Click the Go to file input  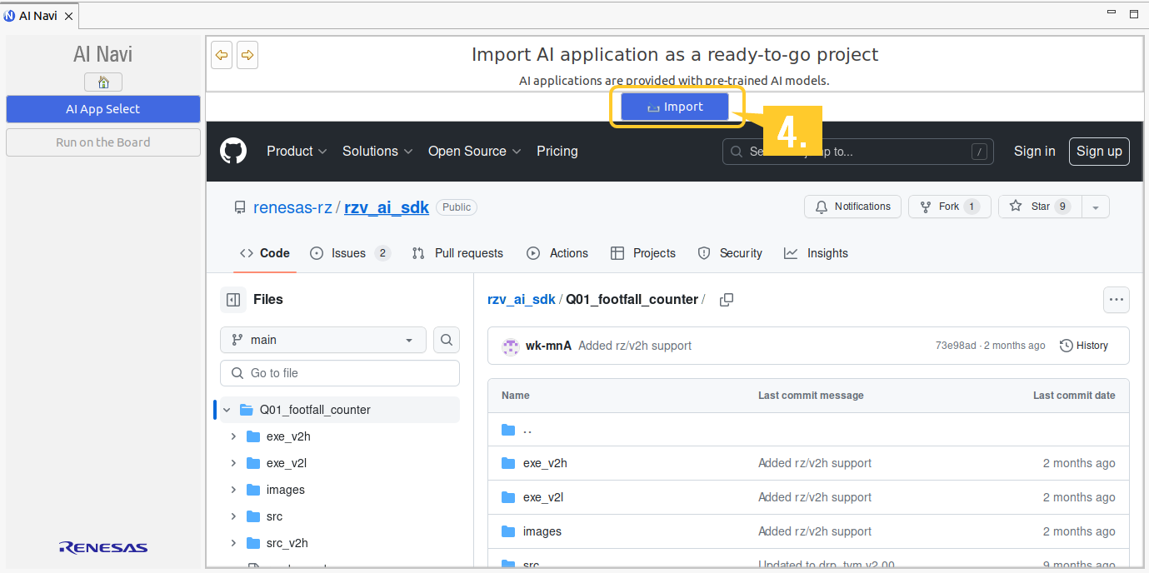tap(340, 373)
